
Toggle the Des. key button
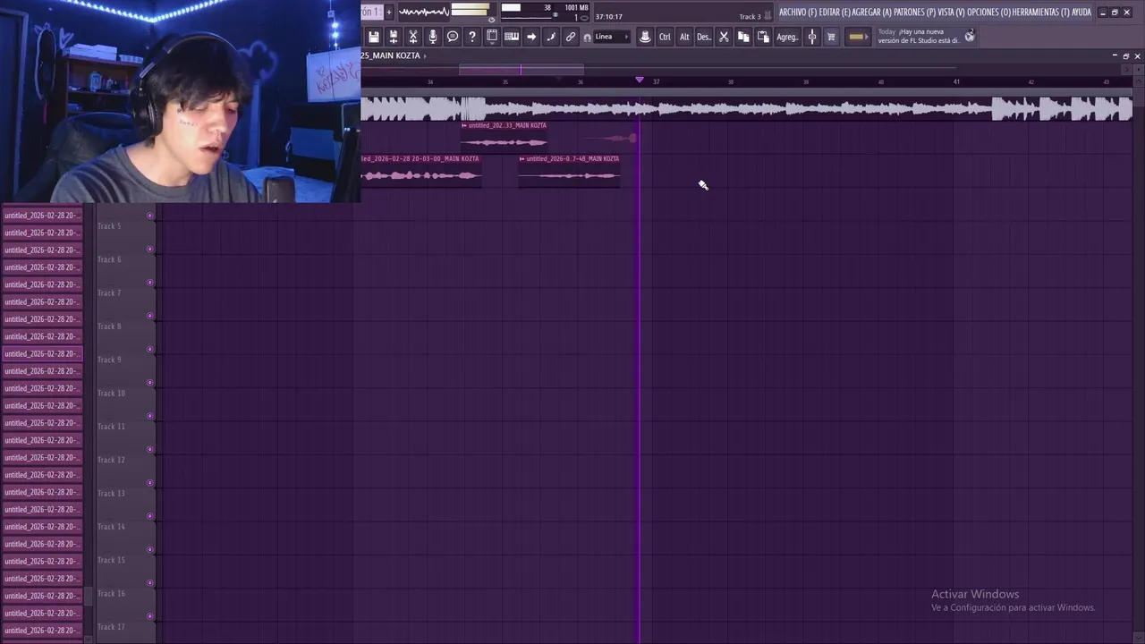point(704,37)
